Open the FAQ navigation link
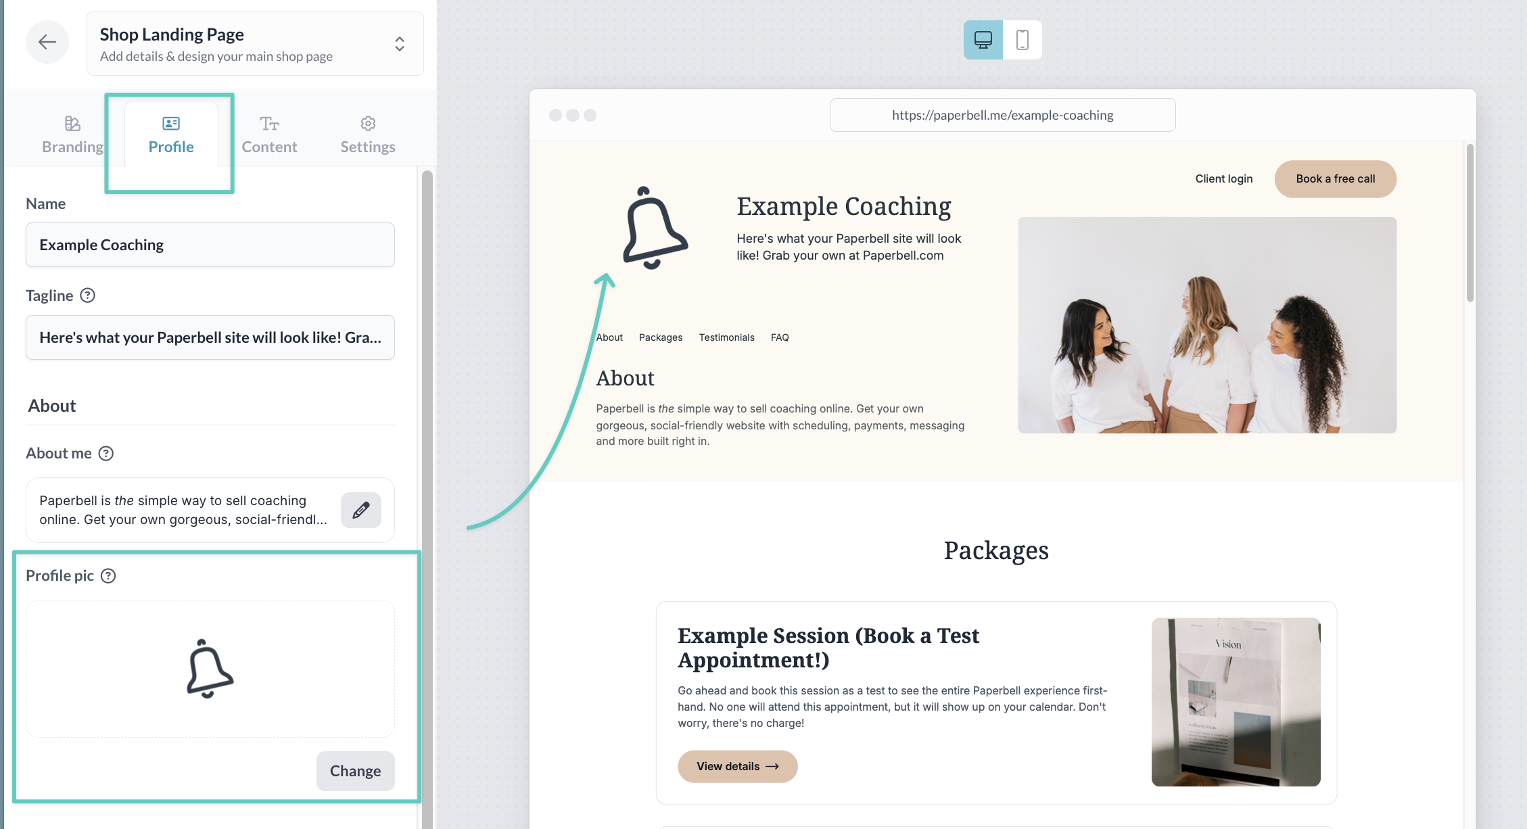 point(780,337)
